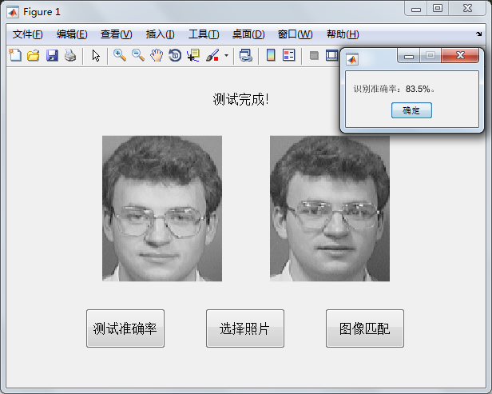Save figure with the floppy disk icon
Screen dimensions: 492x394
pyautogui.click(x=52, y=55)
